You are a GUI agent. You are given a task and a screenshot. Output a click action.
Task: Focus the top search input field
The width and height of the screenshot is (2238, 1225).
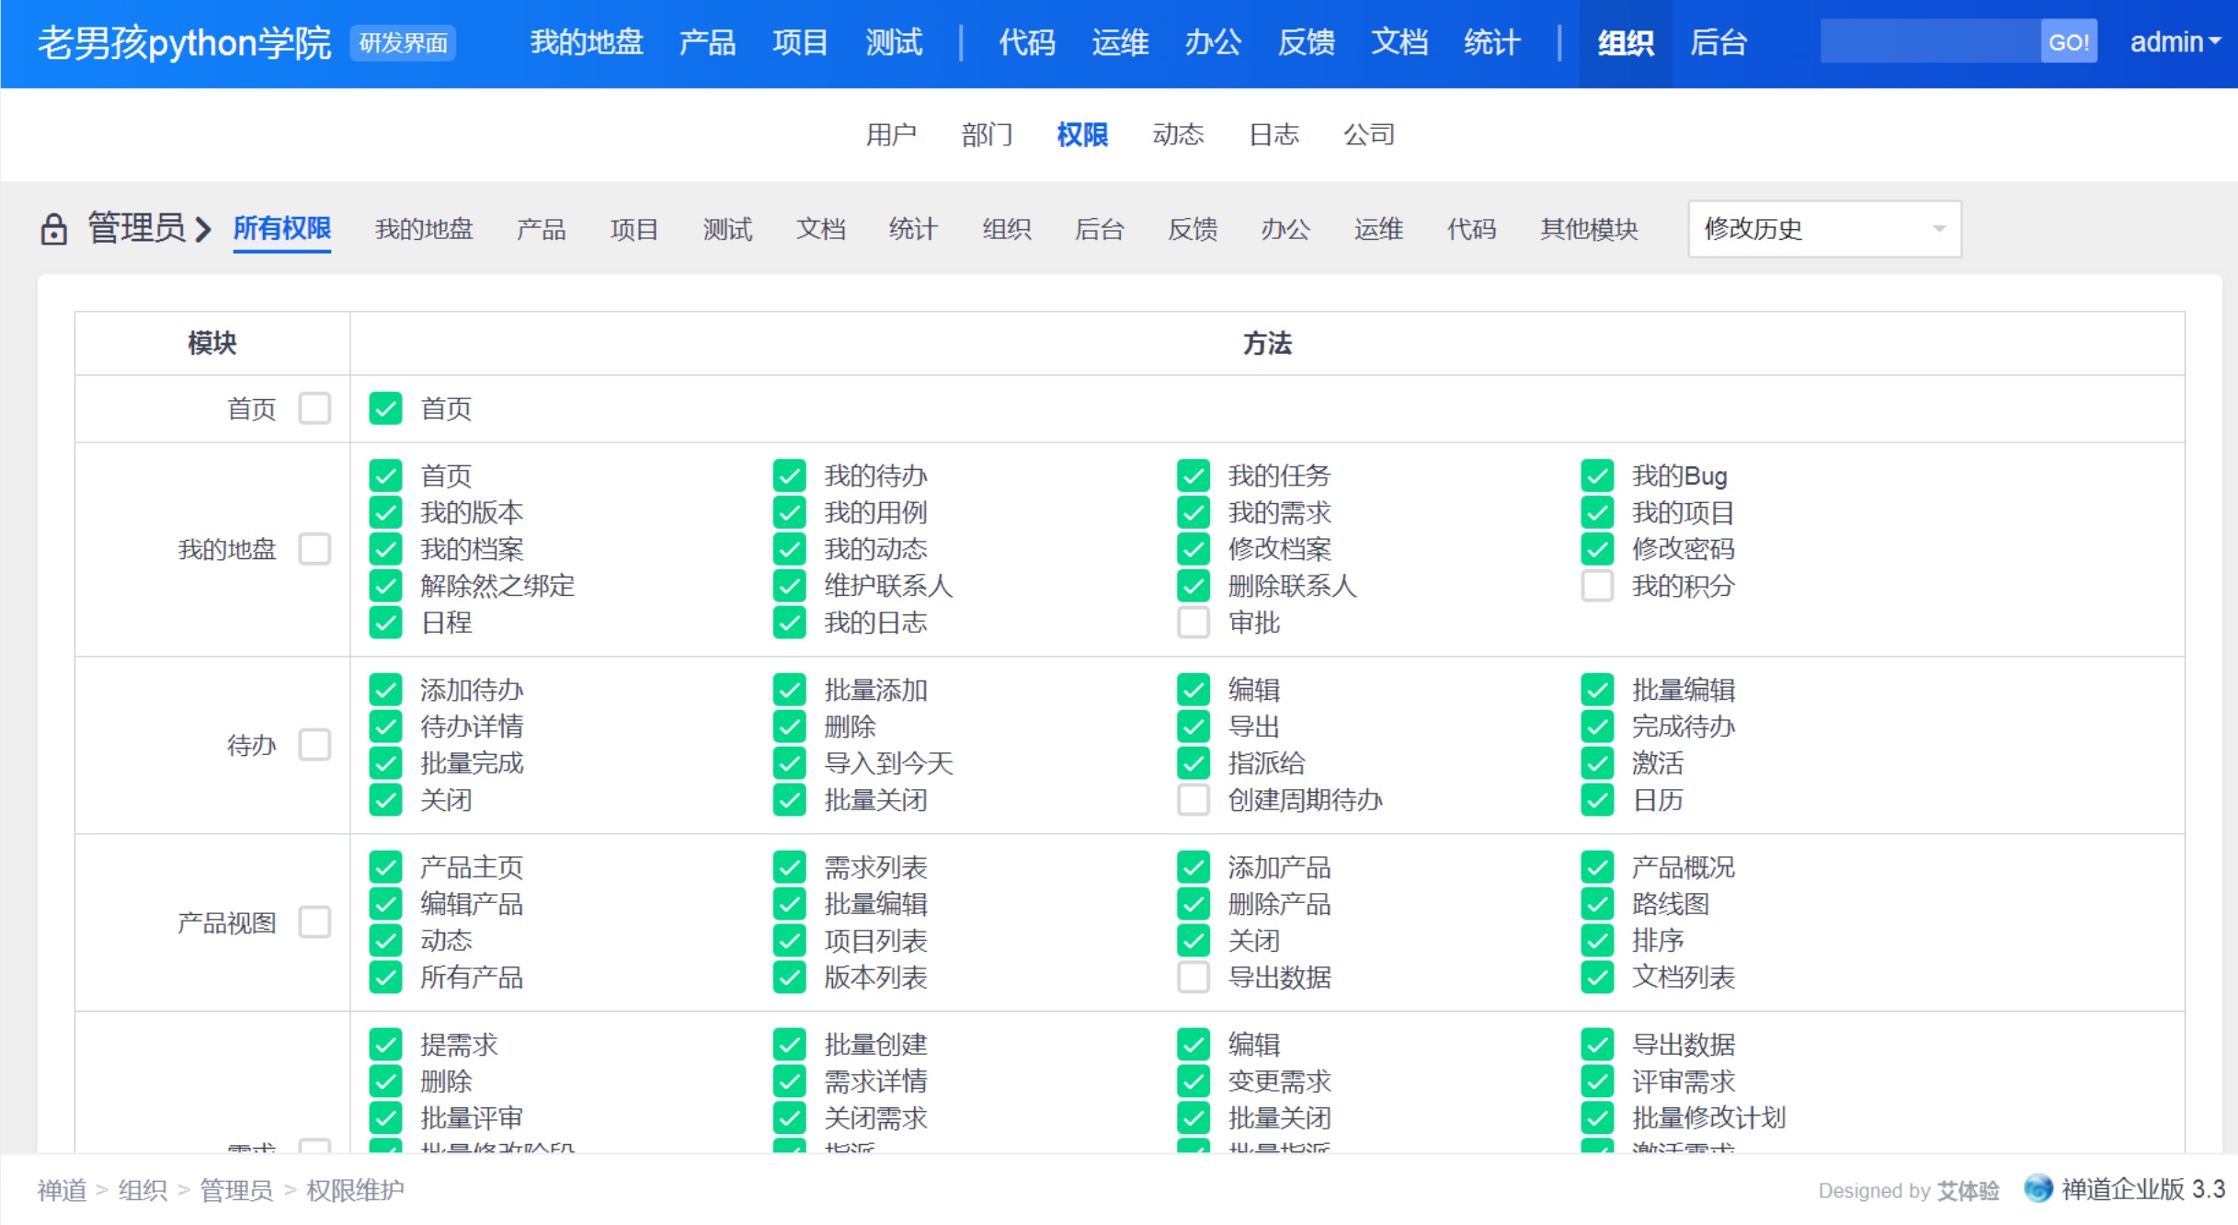pyautogui.click(x=1929, y=42)
